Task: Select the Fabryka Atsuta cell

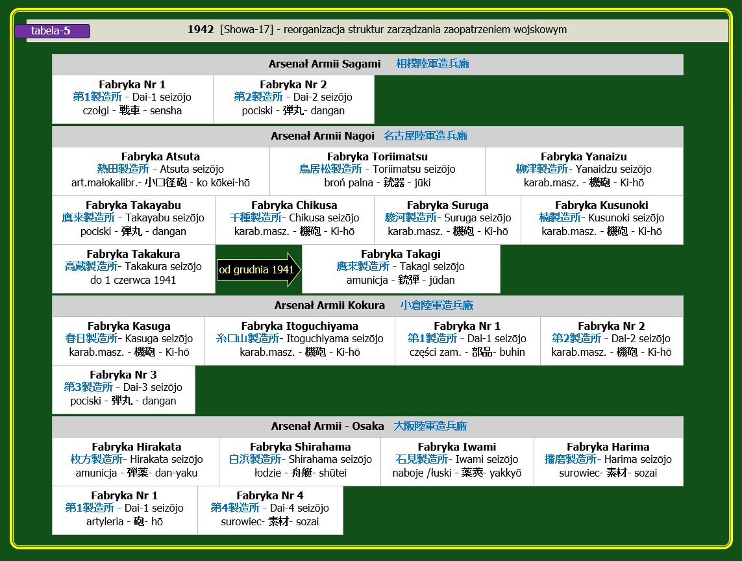Action: 160,171
